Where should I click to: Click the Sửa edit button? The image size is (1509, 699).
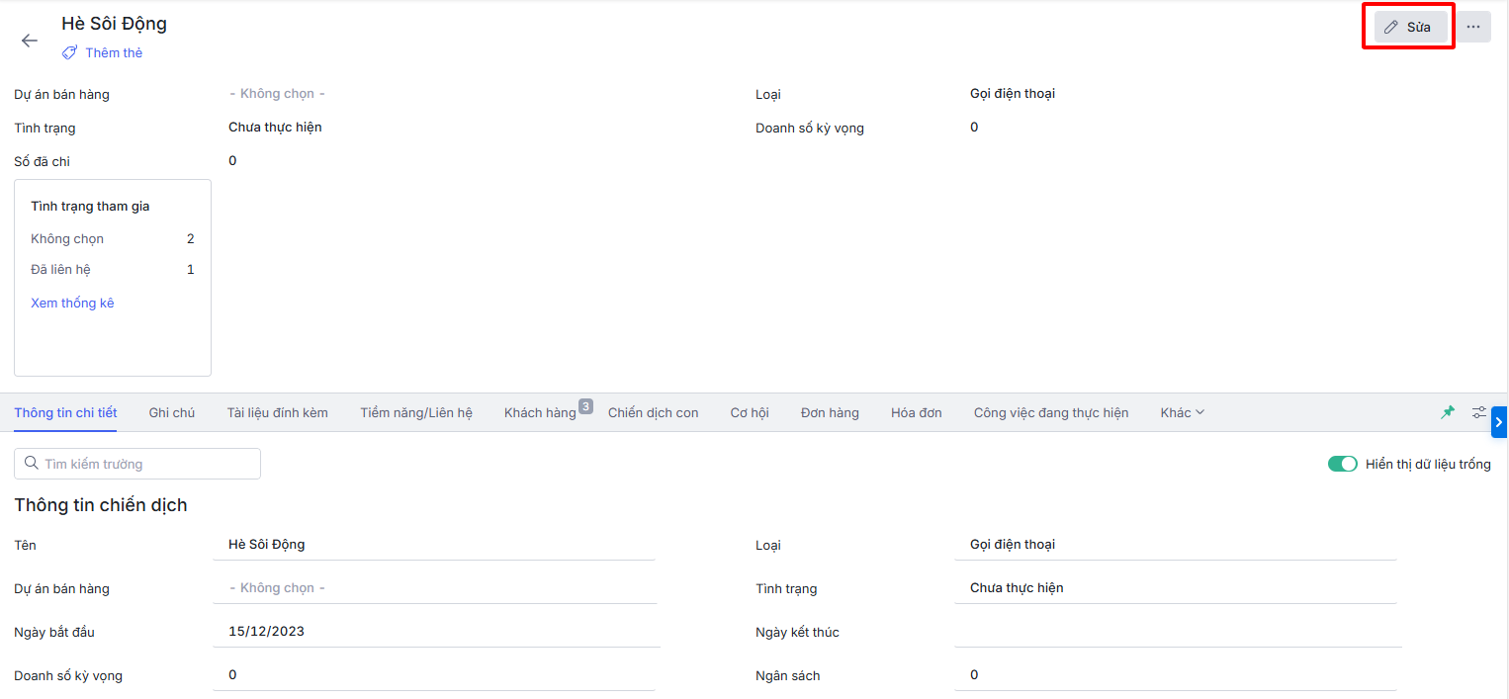[x=1410, y=27]
